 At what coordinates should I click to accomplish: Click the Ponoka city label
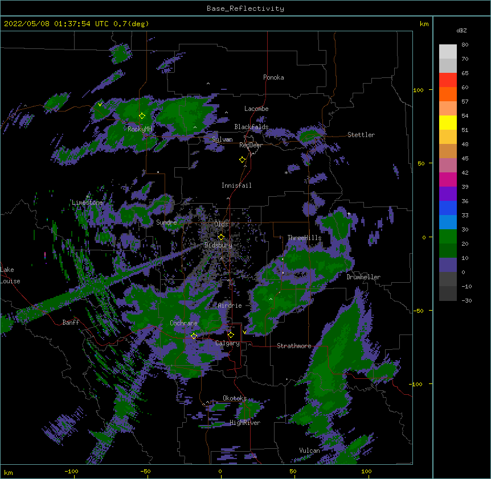(273, 77)
